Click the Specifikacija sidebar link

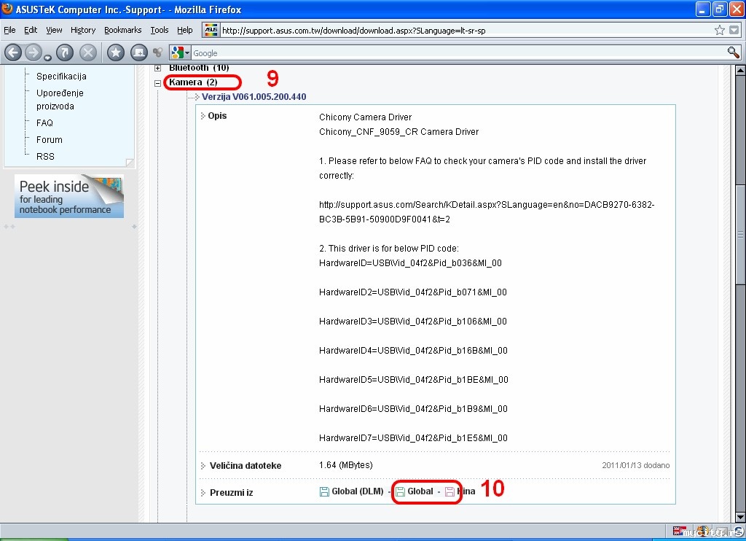tap(61, 77)
